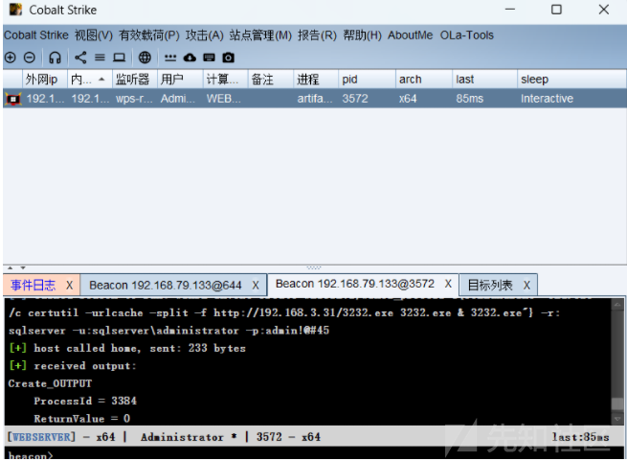The width and height of the screenshot is (627, 461).
Task: Sort by the 用户 column header
Action: pyautogui.click(x=180, y=80)
